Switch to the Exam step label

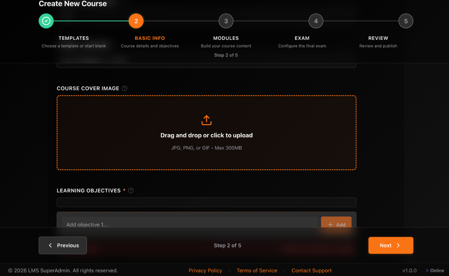click(x=302, y=38)
